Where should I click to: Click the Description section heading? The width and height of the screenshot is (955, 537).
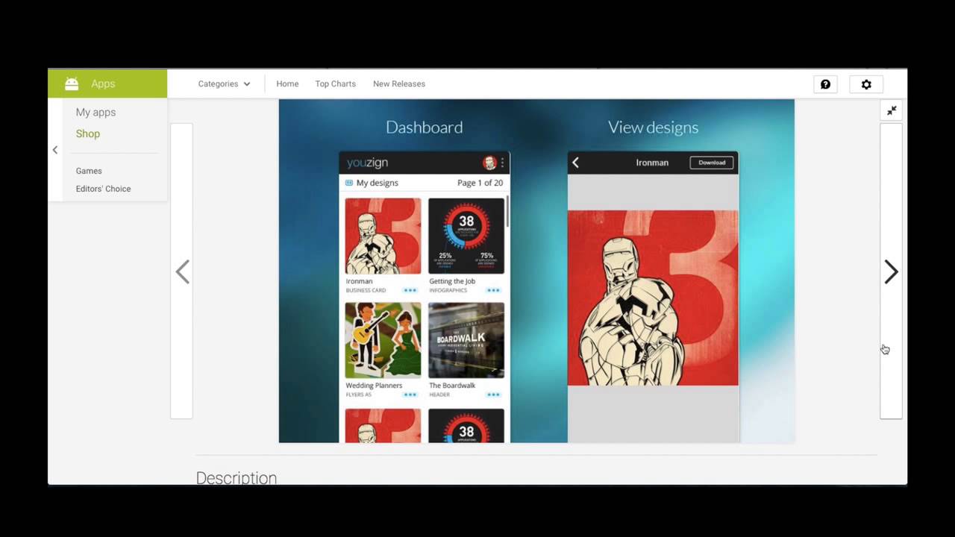[x=236, y=478]
